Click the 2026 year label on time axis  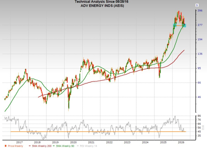(181, 142)
